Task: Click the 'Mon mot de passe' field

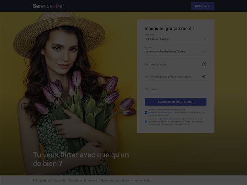Action: coord(172,77)
